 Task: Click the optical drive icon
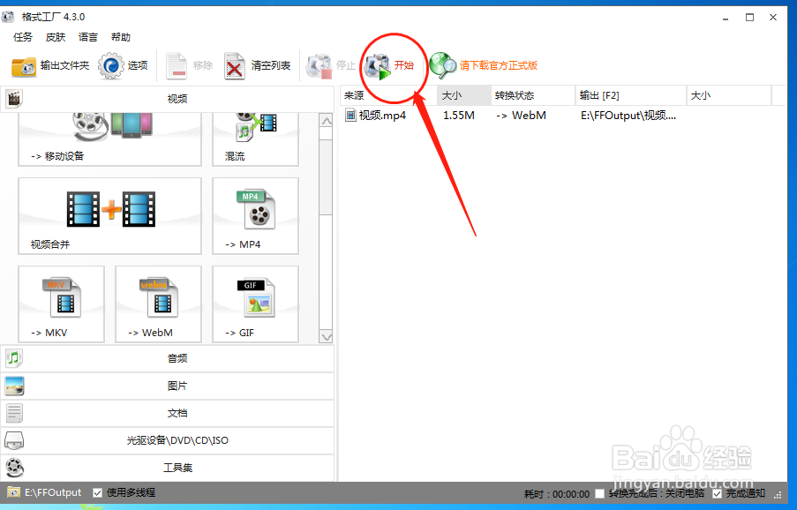tap(14, 440)
